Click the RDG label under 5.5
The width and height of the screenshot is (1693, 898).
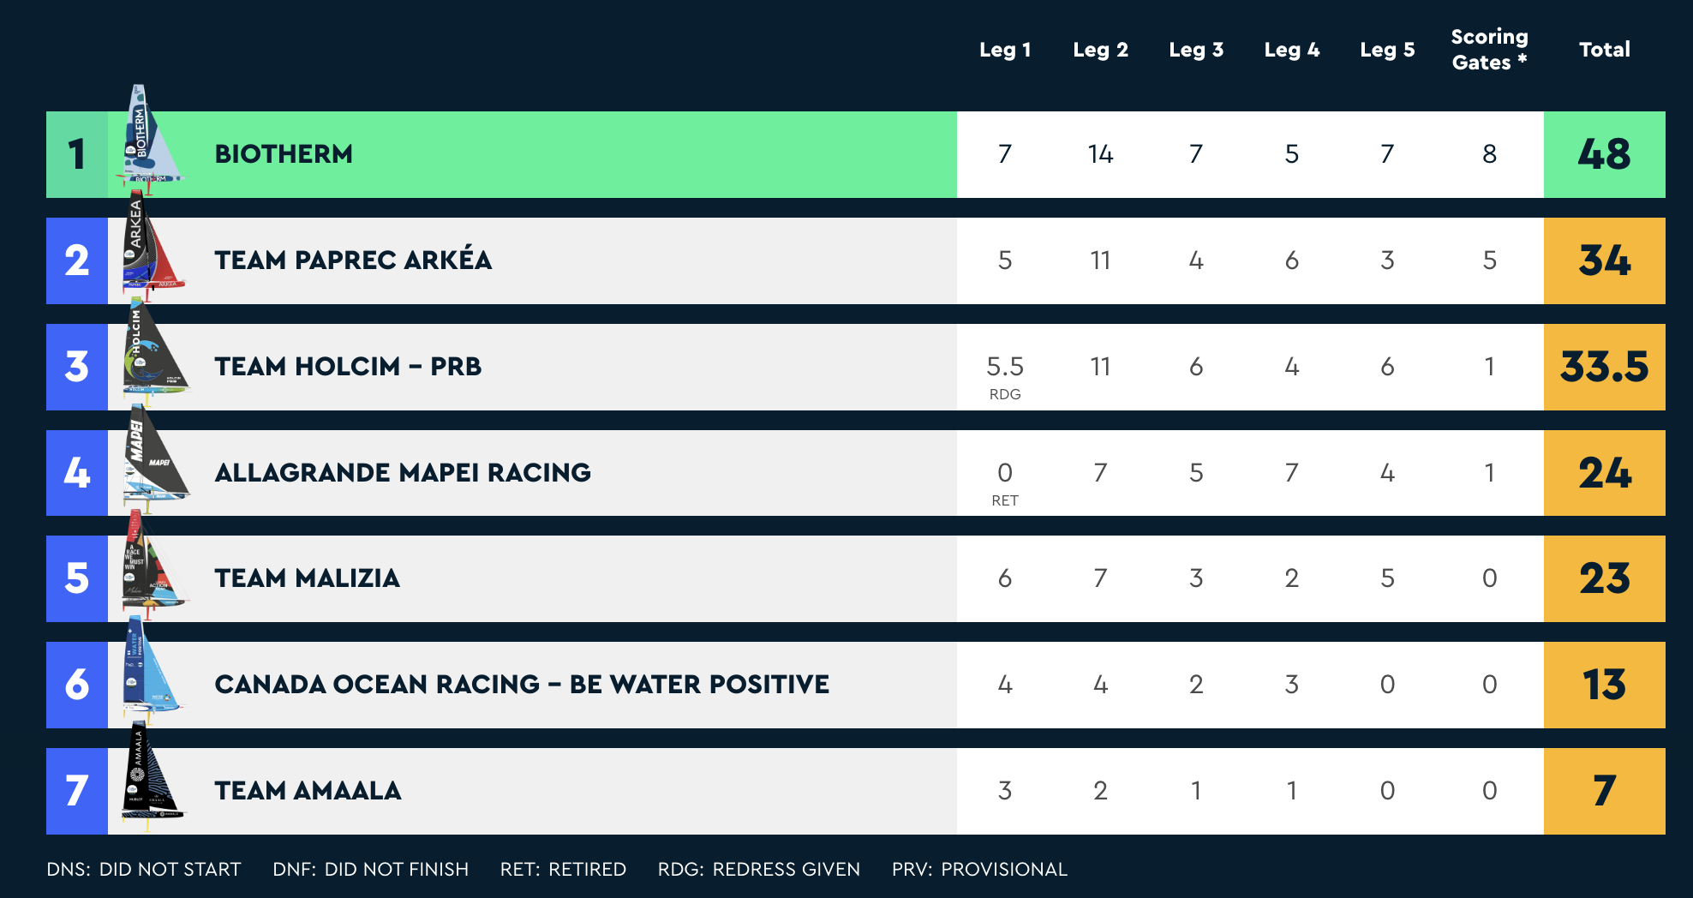[1005, 394]
